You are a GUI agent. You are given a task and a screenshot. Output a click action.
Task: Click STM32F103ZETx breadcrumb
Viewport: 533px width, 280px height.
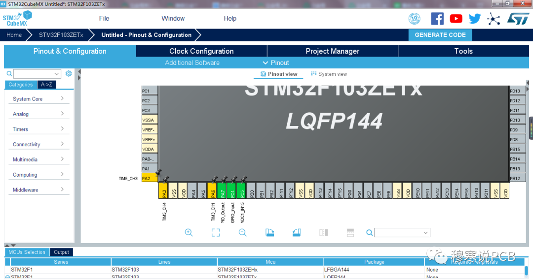(x=61, y=35)
